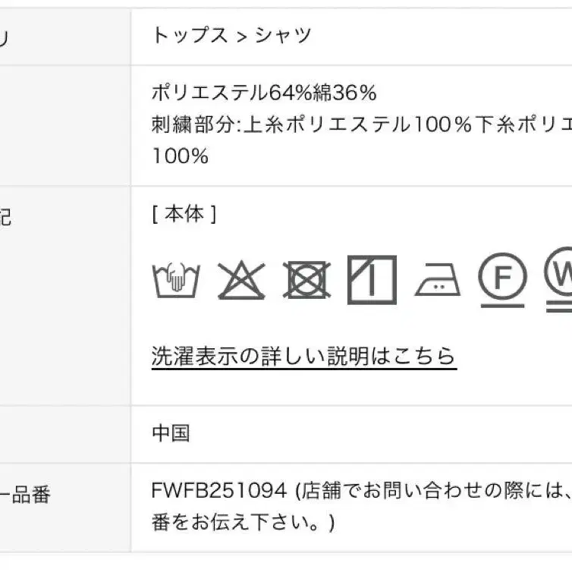Open the 洗濯表示の詳しい説明はこちら link
The height and width of the screenshot is (572, 572).
coord(304,357)
